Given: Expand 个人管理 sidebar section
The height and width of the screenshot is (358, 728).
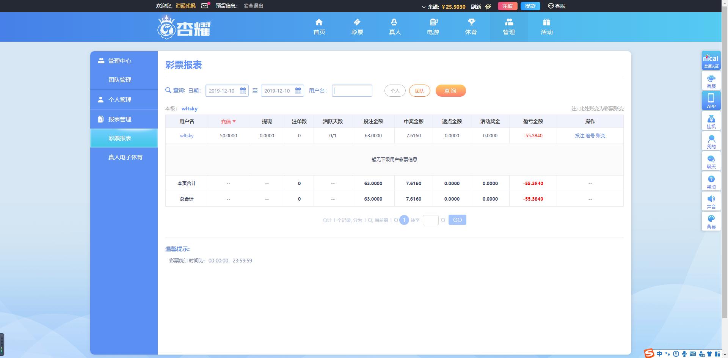Looking at the screenshot, I should coord(120,99).
